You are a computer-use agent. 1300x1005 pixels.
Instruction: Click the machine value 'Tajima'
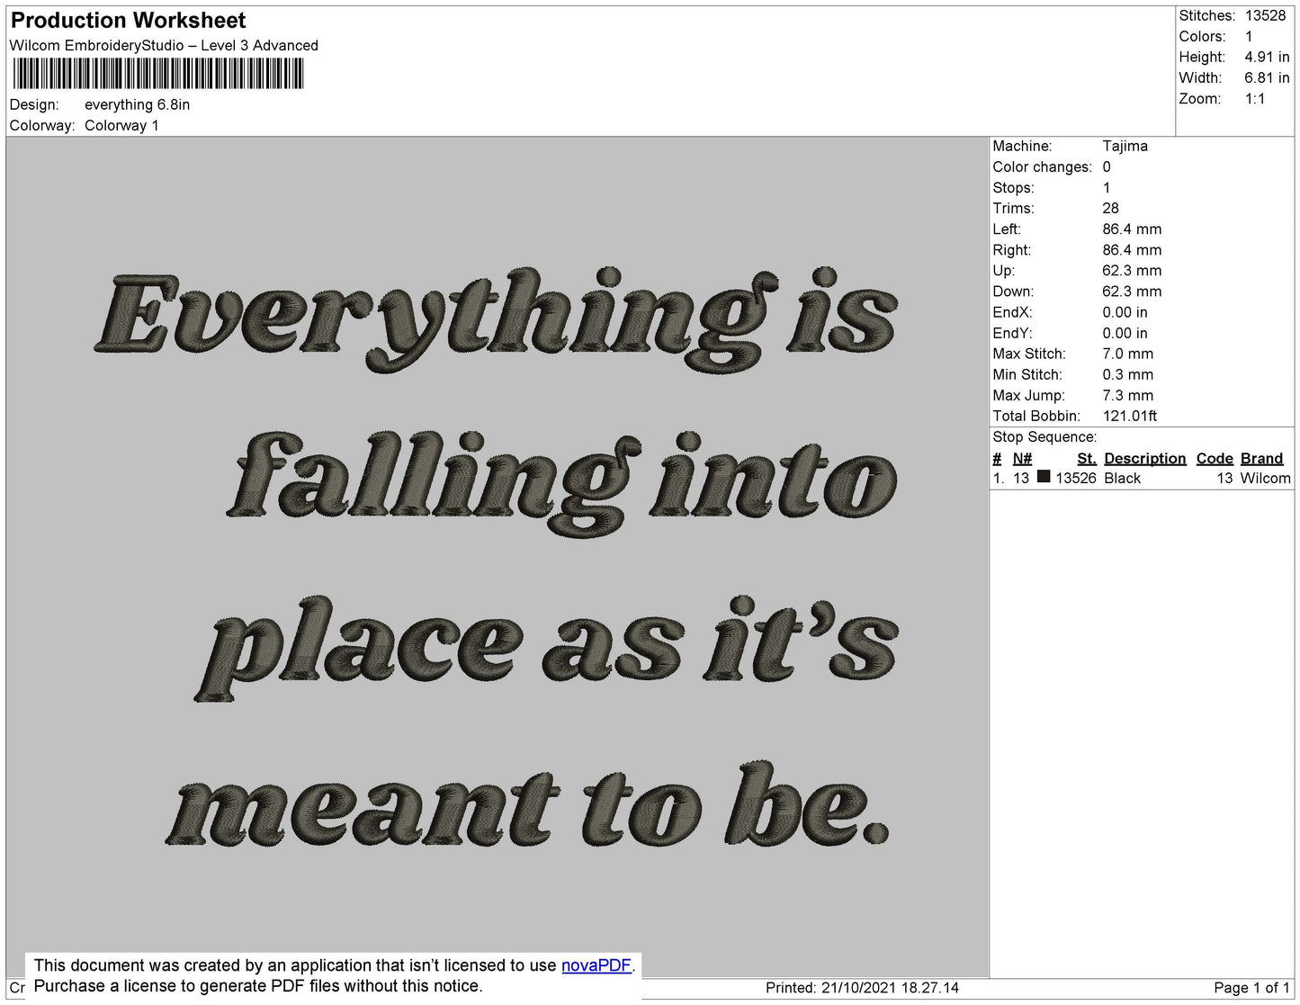pyautogui.click(x=1125, y=146)
